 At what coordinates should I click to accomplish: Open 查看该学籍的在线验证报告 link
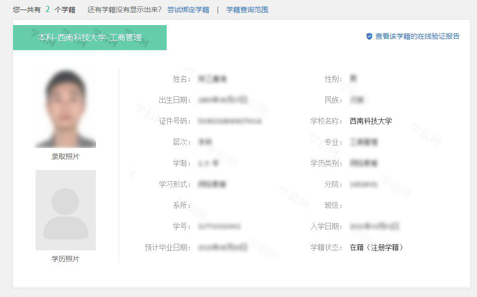coord(417,37)
